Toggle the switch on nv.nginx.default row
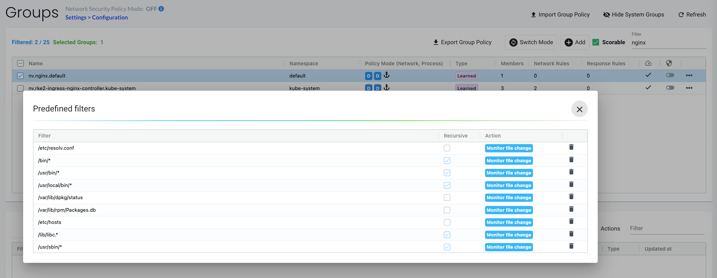 click(670, 76)
